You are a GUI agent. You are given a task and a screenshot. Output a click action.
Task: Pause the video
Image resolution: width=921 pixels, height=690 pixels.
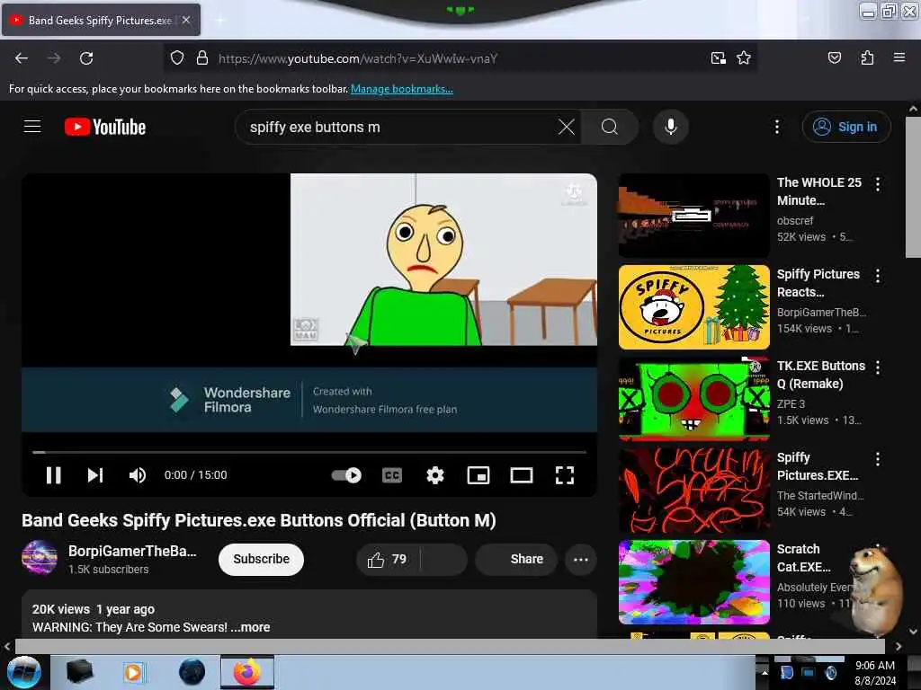coord(53,475)
